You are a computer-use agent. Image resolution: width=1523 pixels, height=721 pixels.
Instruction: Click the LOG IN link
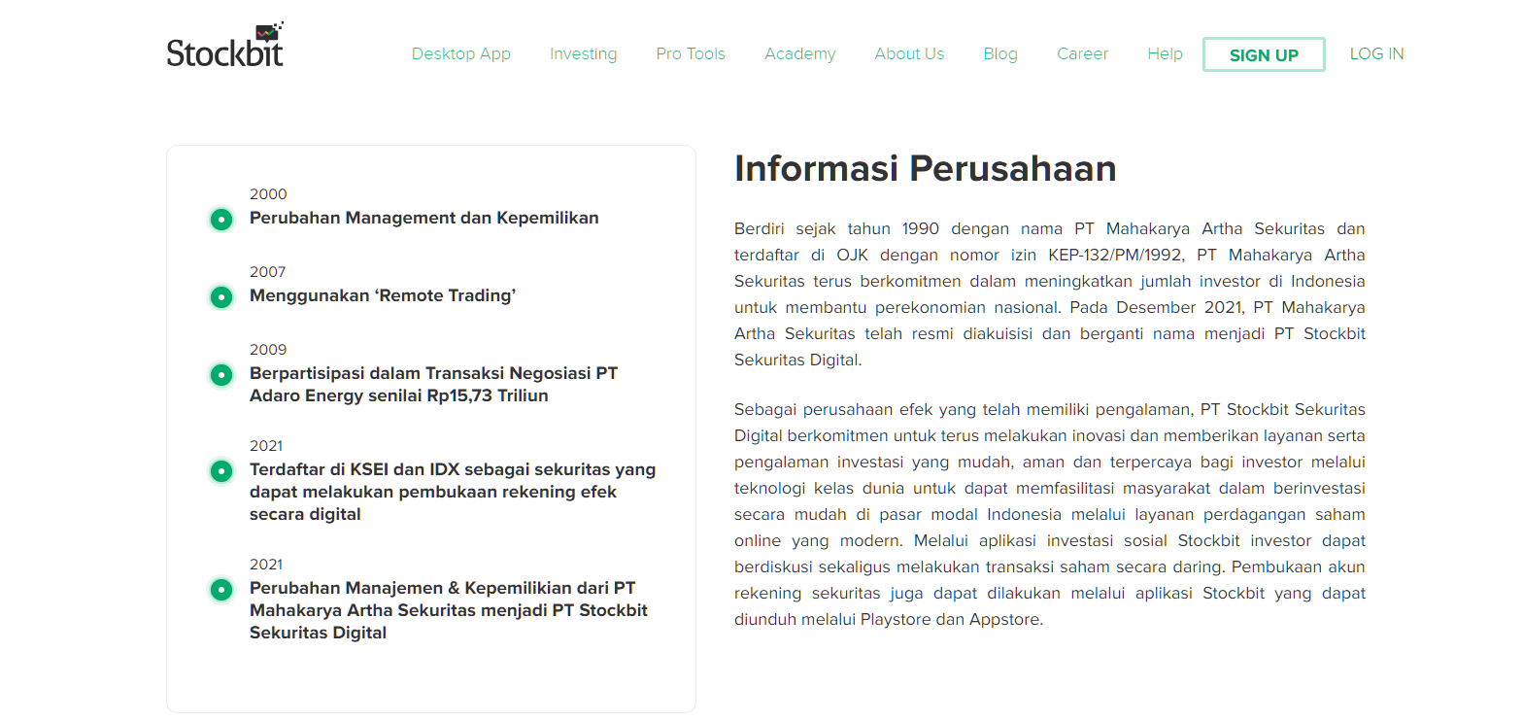tap(1377, 54)
